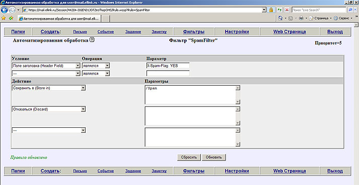Open Web Страница in the top navigation

pos(290,32)
